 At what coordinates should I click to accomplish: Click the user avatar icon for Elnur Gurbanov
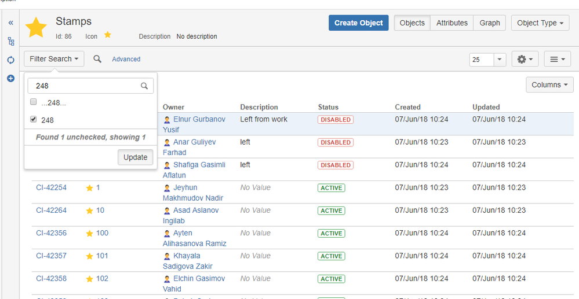167,120
